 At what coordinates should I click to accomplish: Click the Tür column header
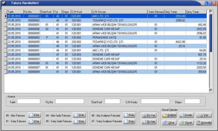(x=58, y=12)
